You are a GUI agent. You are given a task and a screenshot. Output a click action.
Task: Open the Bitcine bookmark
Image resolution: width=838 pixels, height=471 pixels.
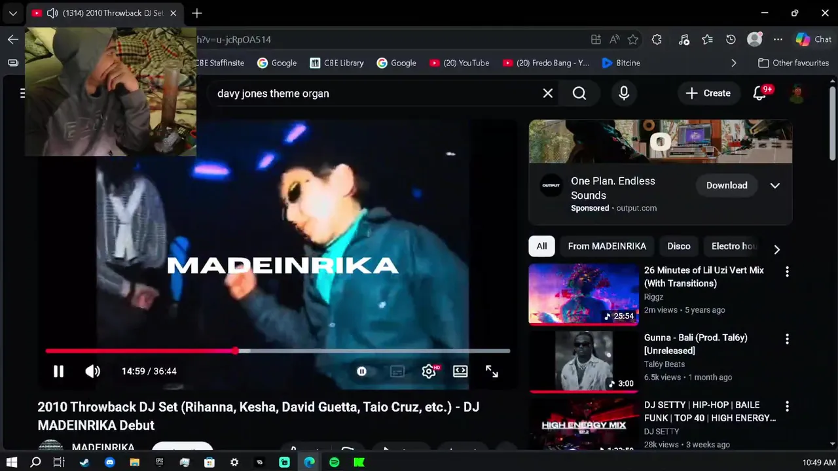[x=621, y=63]
